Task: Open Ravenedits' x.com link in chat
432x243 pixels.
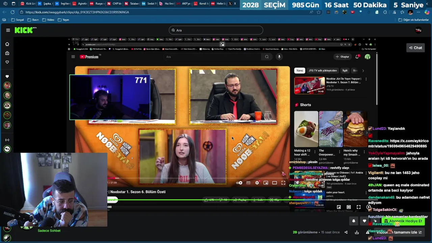Action: coord(398,143)
